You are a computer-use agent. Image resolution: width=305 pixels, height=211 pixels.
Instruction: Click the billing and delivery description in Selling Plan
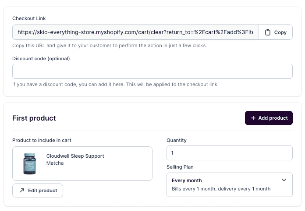coord(221,189)
